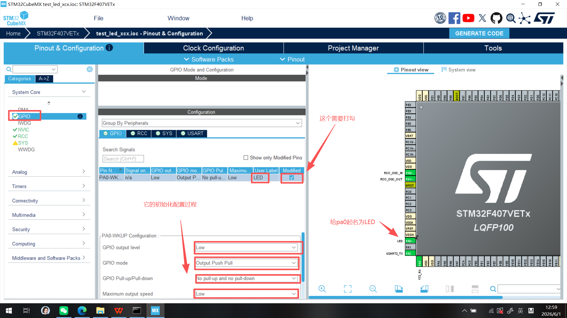567x318 pixels.
Task: Select the RCC peripheral tab
Action: tap(139, 133)
